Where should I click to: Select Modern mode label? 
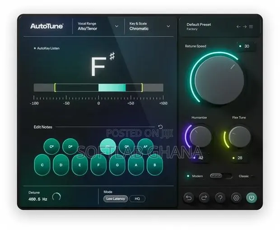[x=197, y=176]
